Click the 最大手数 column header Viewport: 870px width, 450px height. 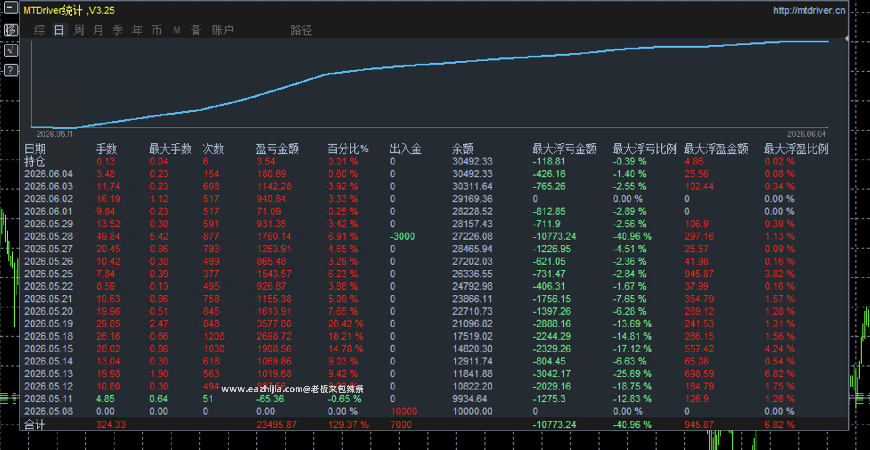click(x=171, y=149)
